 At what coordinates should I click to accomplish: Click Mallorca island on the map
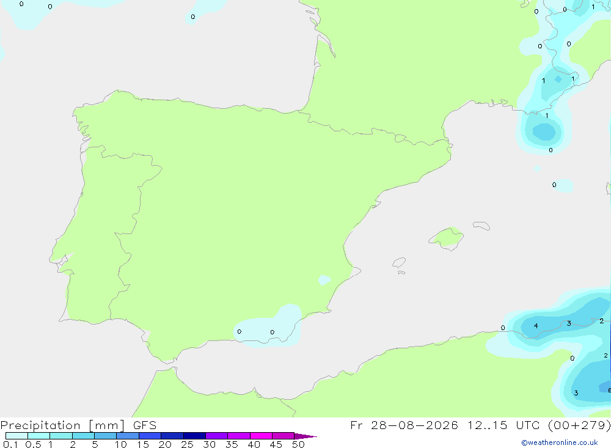(447, 238)
